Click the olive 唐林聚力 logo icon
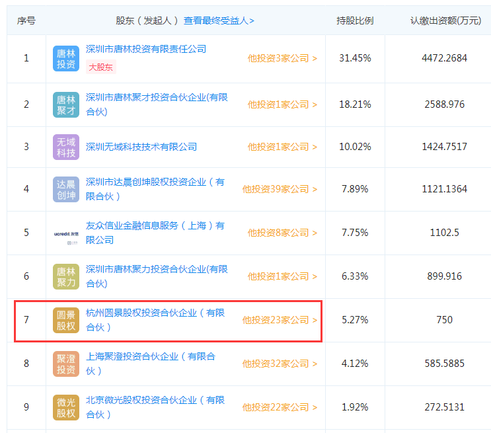This screenshot has width=491, height=433. [x=65, y=276]
